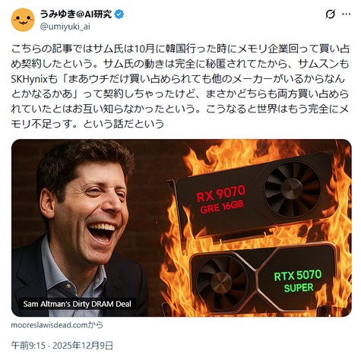
Task: Open the orange smiley profile avatar
Action: (23, 20)
